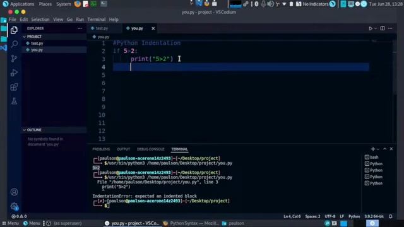Change end of line via LF

pos(342,216)
